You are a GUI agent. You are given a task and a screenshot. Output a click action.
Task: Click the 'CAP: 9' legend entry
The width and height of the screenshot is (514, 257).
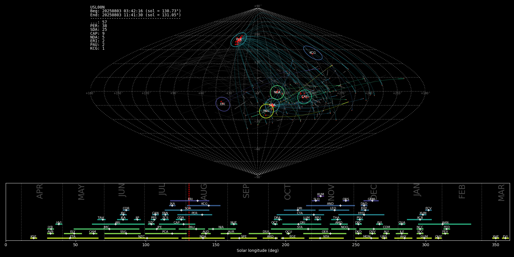point(97,34)
